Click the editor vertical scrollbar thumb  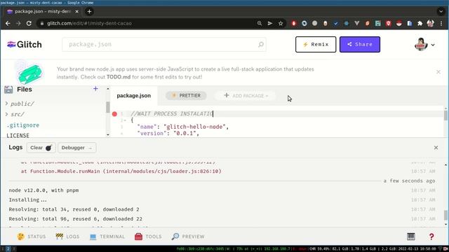click(x=445, y=115)
